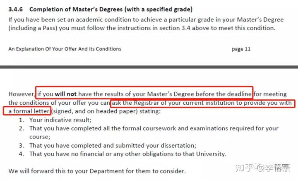Click the dark gray page separator bar
Viewport: 298px width, 180px height.
click(x=149, y=67)
